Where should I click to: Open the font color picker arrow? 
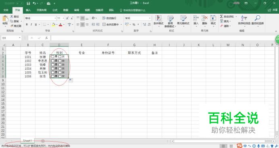coord(64,25)
